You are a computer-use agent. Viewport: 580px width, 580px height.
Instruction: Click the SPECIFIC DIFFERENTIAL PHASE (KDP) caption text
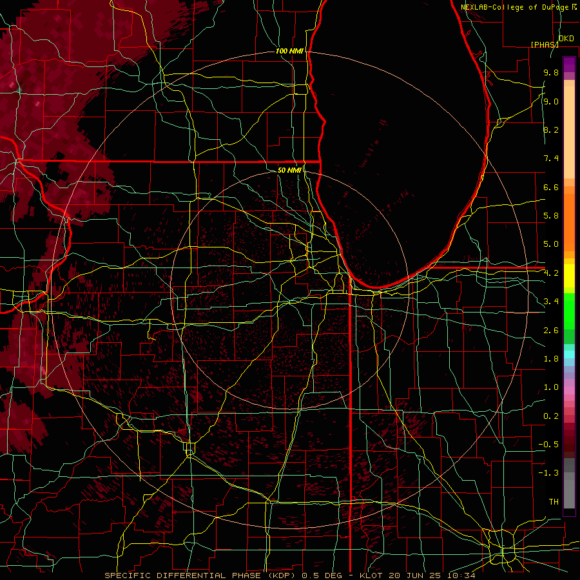point(201,575)
